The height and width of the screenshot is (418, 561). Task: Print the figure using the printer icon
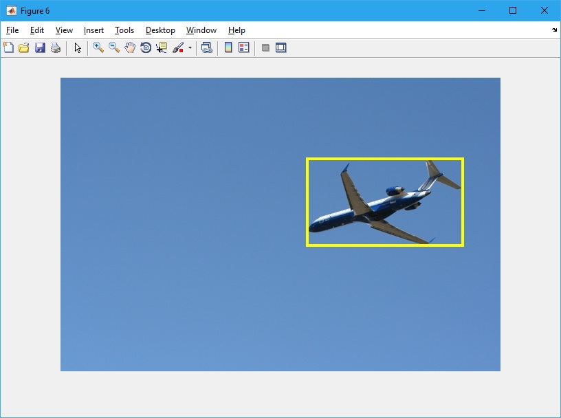point(56,47)
